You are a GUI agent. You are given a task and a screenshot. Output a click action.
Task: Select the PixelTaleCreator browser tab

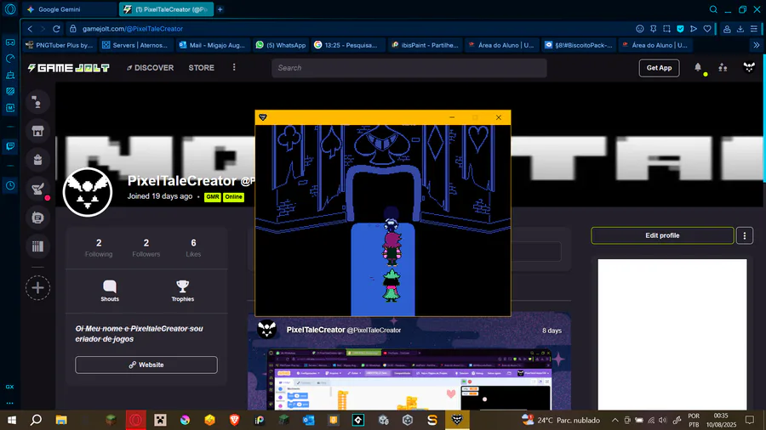click(166, 9)
